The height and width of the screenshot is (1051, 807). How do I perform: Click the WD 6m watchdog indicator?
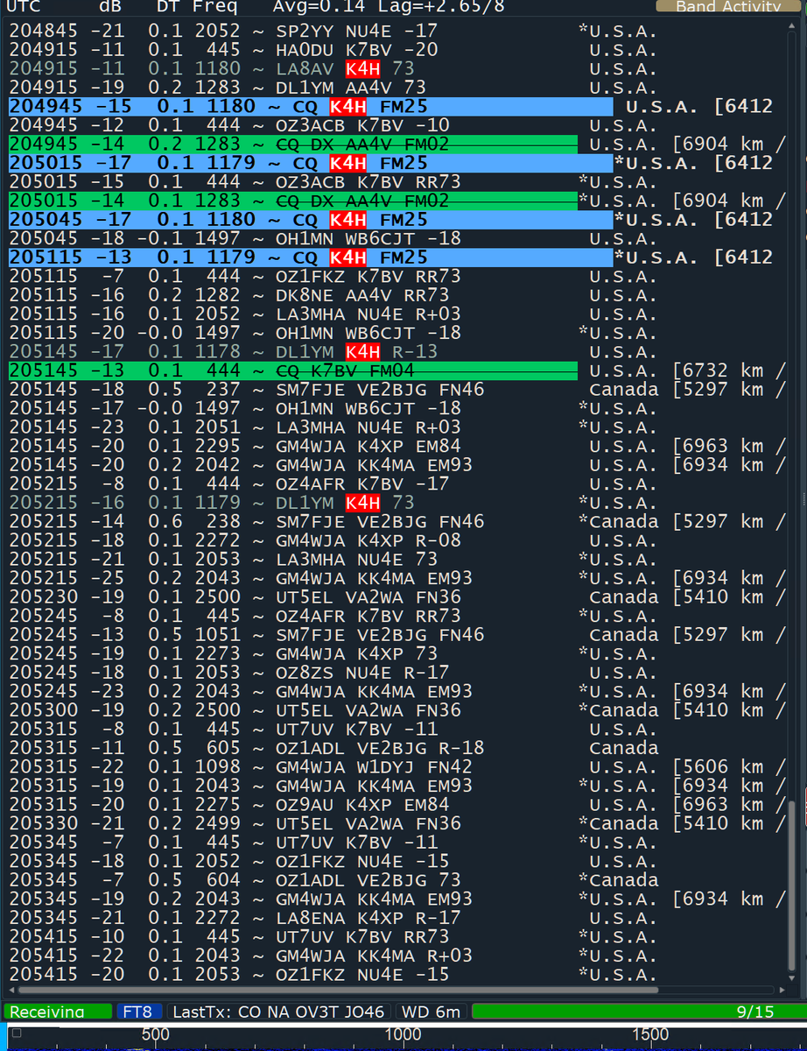430,1011
